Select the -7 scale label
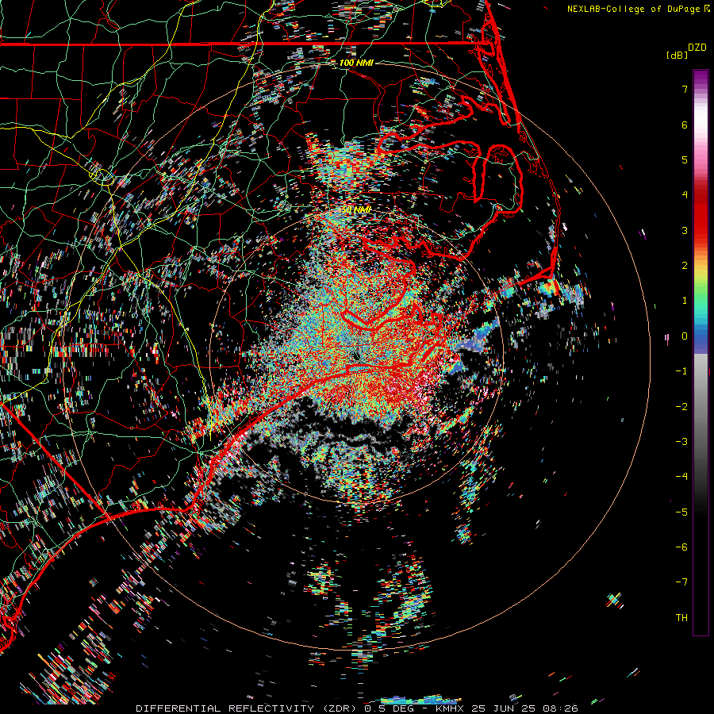This screenshot has width=714, height=714. click(681, 582)
